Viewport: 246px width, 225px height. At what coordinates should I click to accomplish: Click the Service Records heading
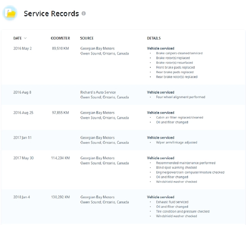coord(51,14)
